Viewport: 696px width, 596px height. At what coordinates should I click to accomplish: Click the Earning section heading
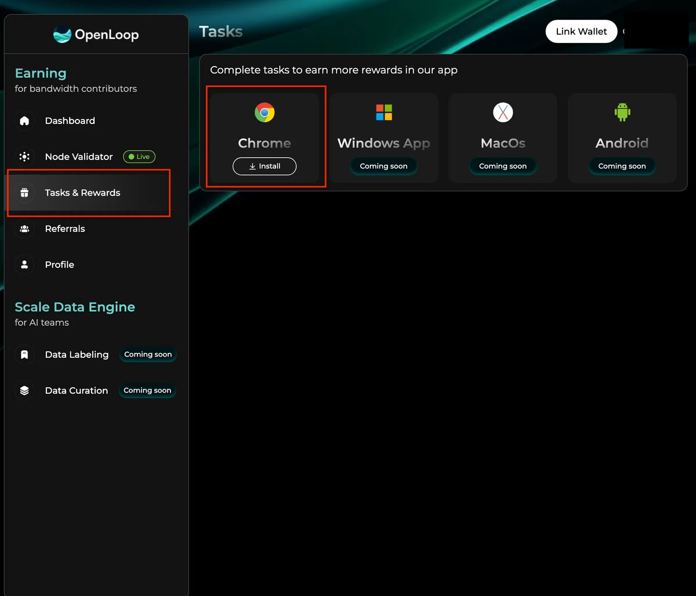41,73
